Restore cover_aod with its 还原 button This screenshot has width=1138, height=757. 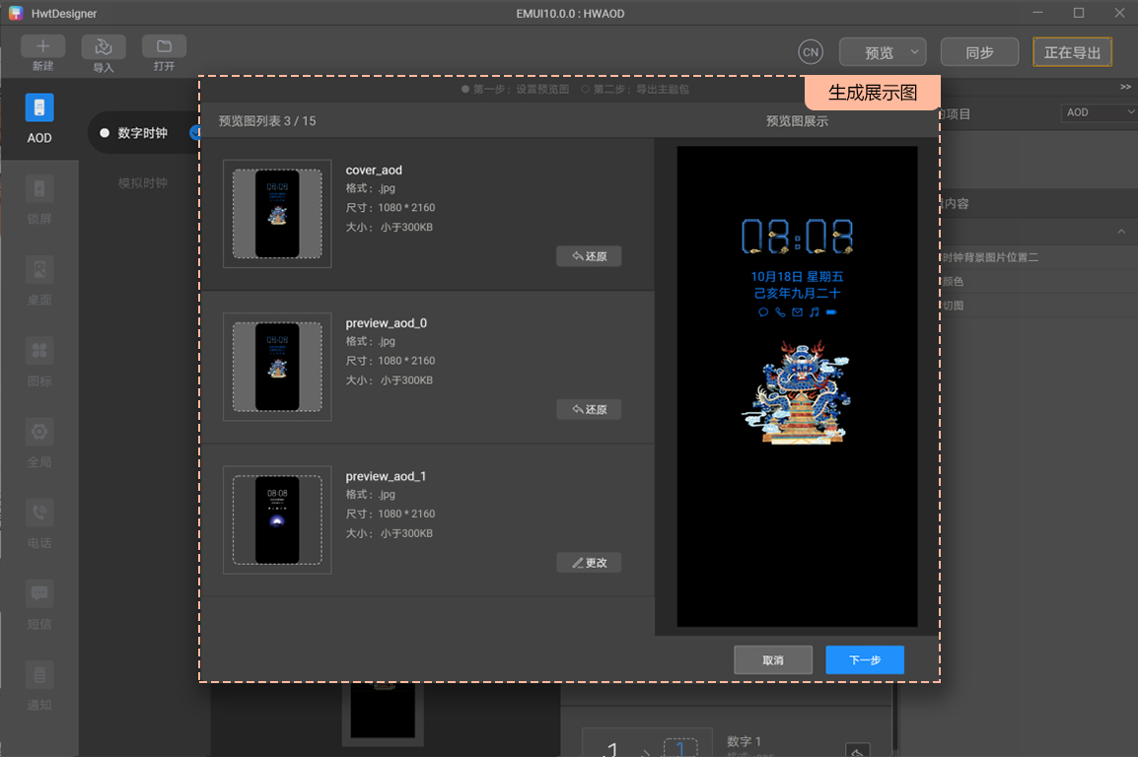[589, 256]
